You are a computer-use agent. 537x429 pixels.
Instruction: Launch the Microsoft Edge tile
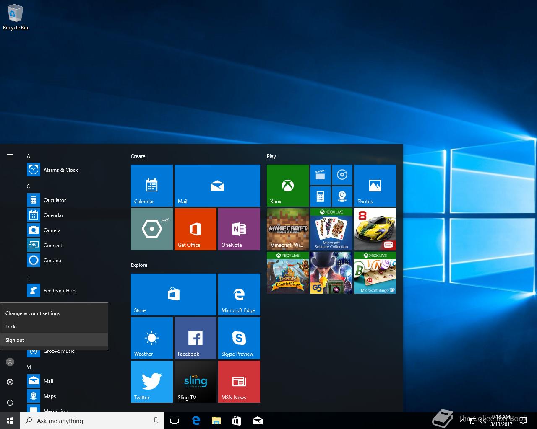[x=239, y=295]
